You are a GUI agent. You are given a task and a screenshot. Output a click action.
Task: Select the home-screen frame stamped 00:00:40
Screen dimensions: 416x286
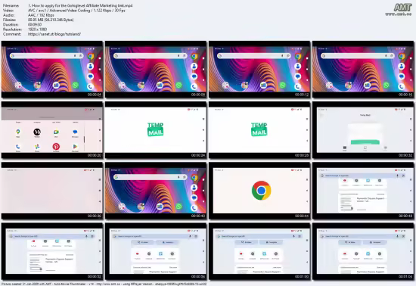[x=156, y=191]
